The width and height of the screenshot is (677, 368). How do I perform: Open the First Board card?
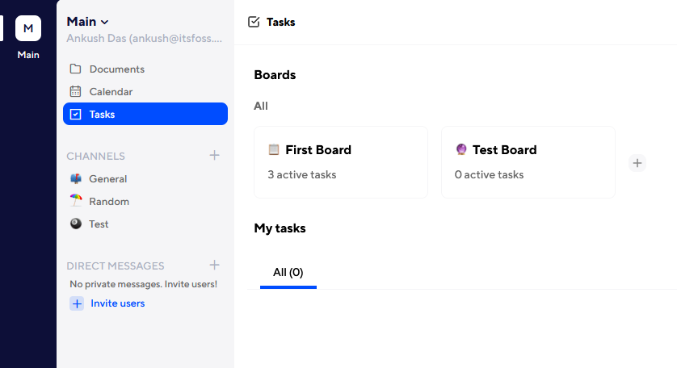coord(340,162)
